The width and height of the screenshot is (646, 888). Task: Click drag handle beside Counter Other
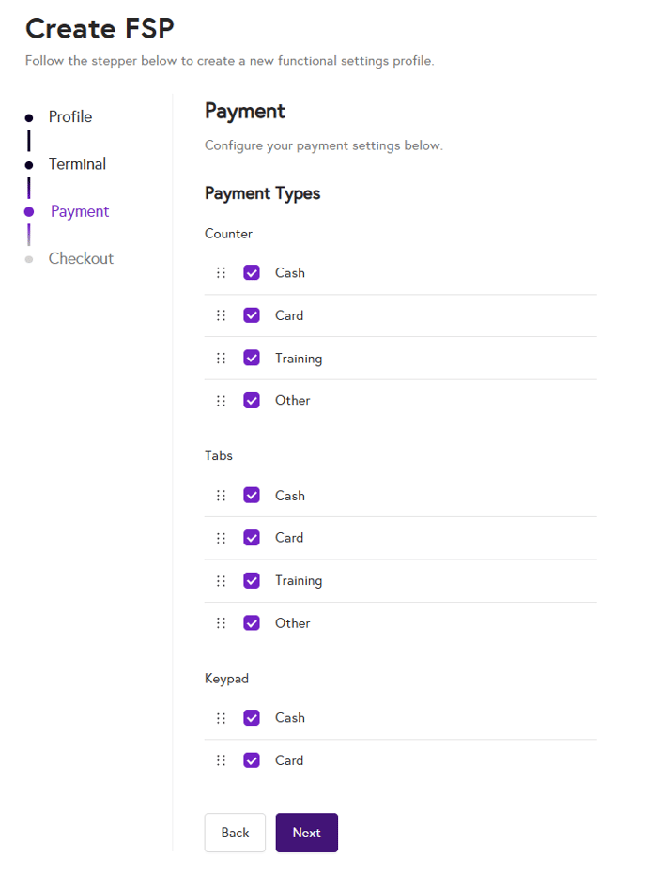[x=221, y=401]
